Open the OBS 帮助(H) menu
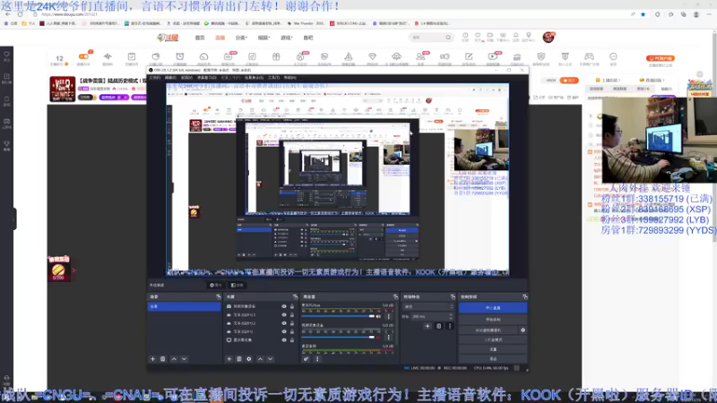This screenshot has width=717, height=403. click(x=289, y=78)
